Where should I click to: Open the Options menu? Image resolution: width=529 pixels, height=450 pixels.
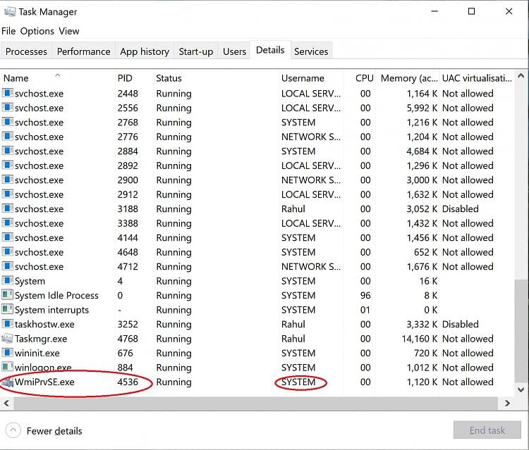point(37,31)
